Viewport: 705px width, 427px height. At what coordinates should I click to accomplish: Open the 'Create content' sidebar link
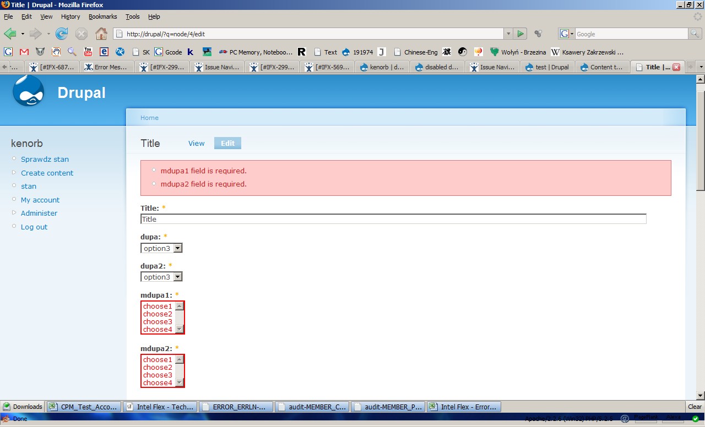pos(47,173)
